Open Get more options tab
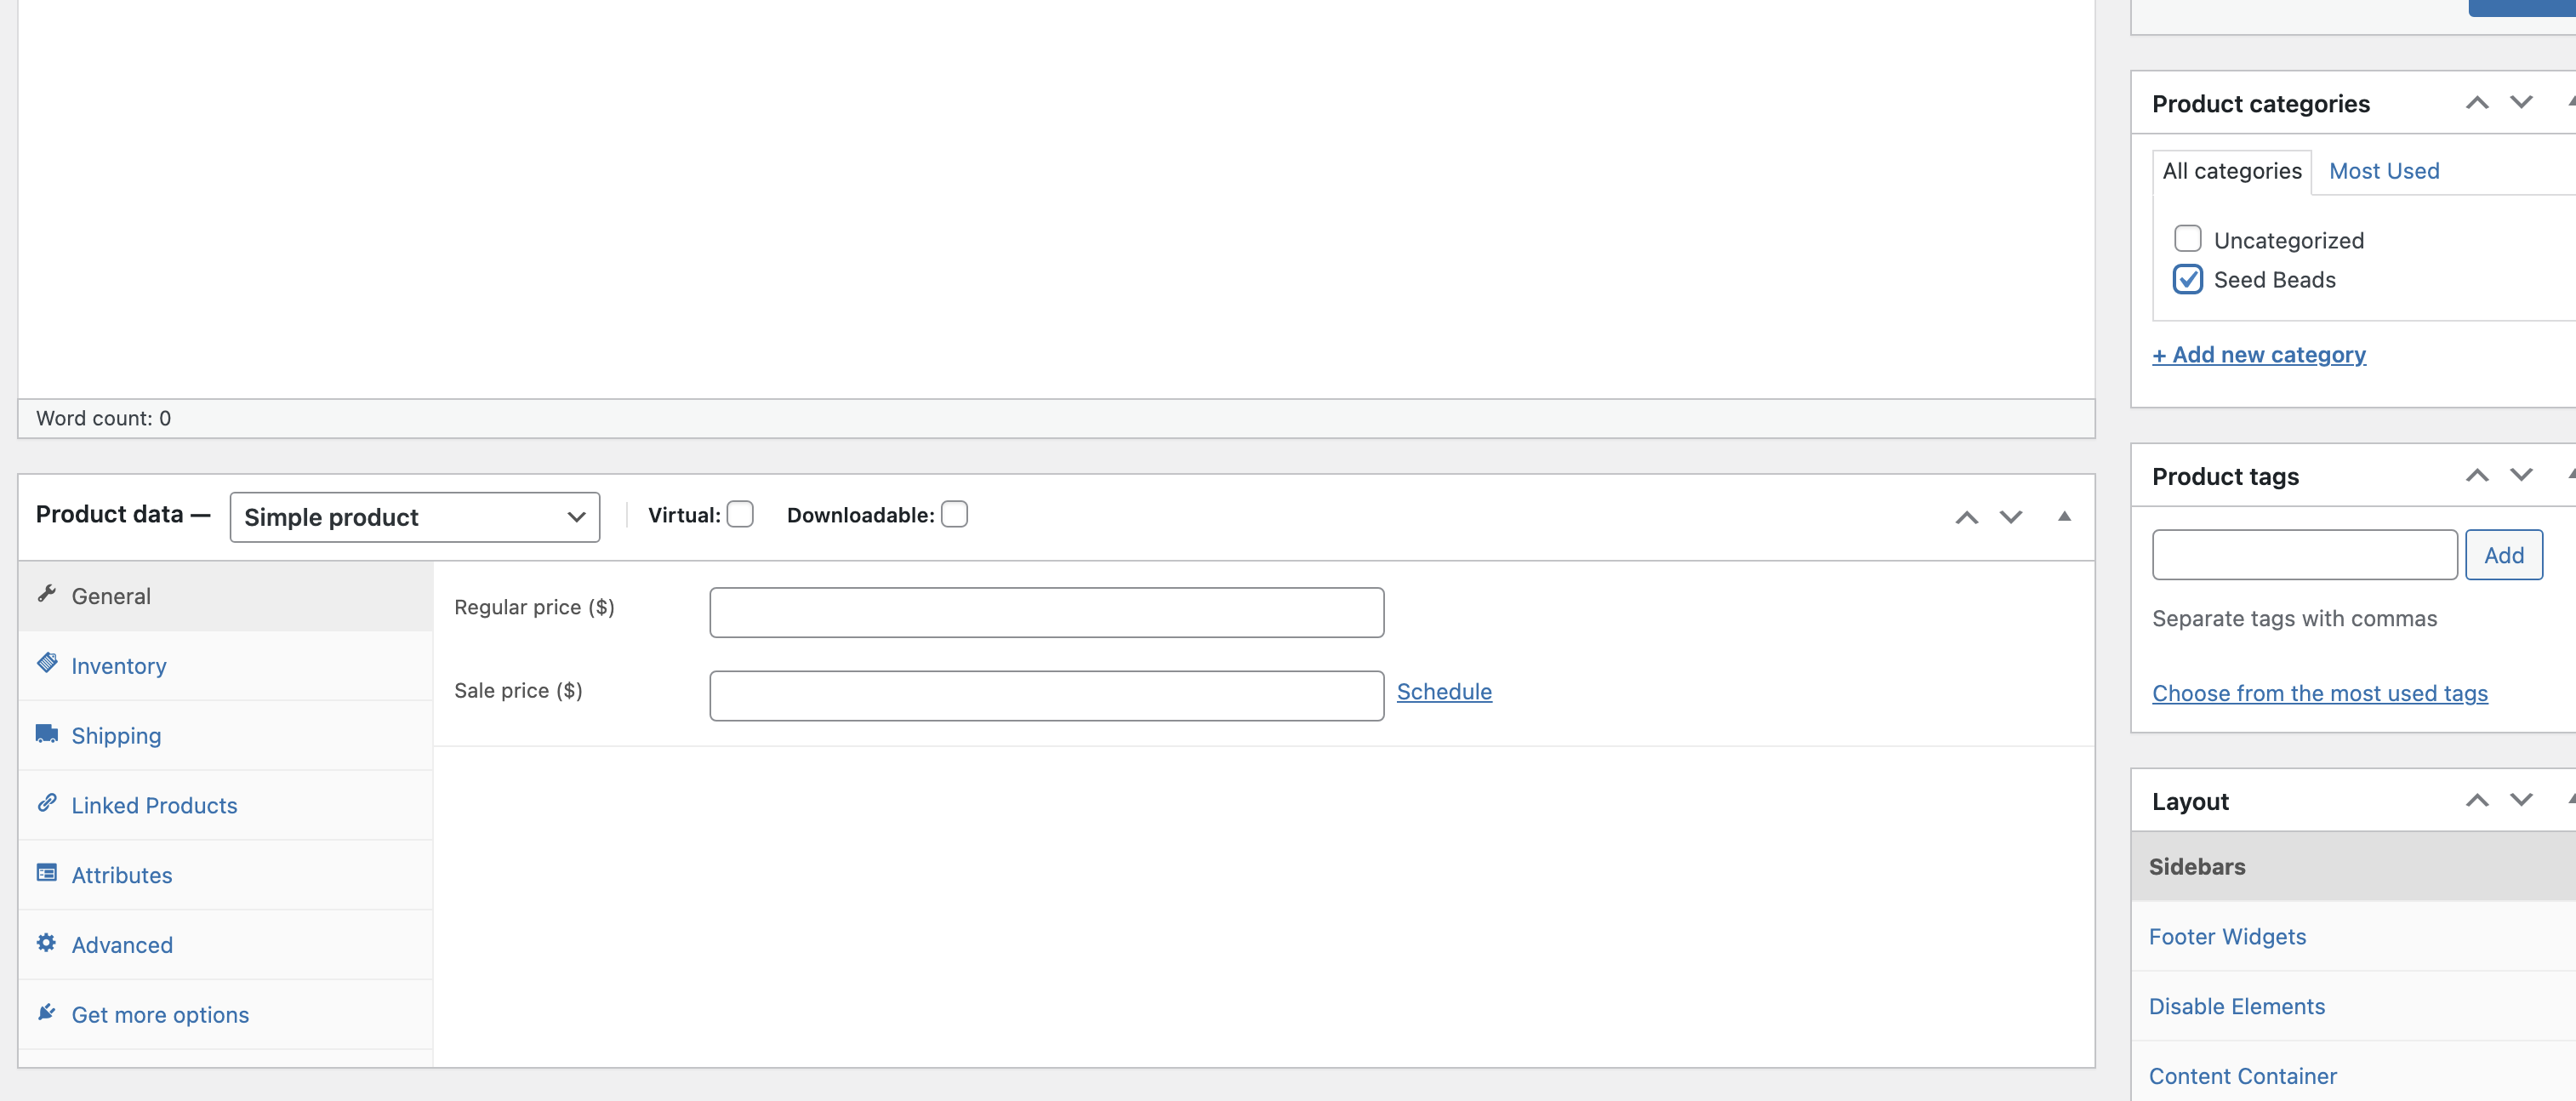Screen dimensions: 2576x1101 (225, 1015)
